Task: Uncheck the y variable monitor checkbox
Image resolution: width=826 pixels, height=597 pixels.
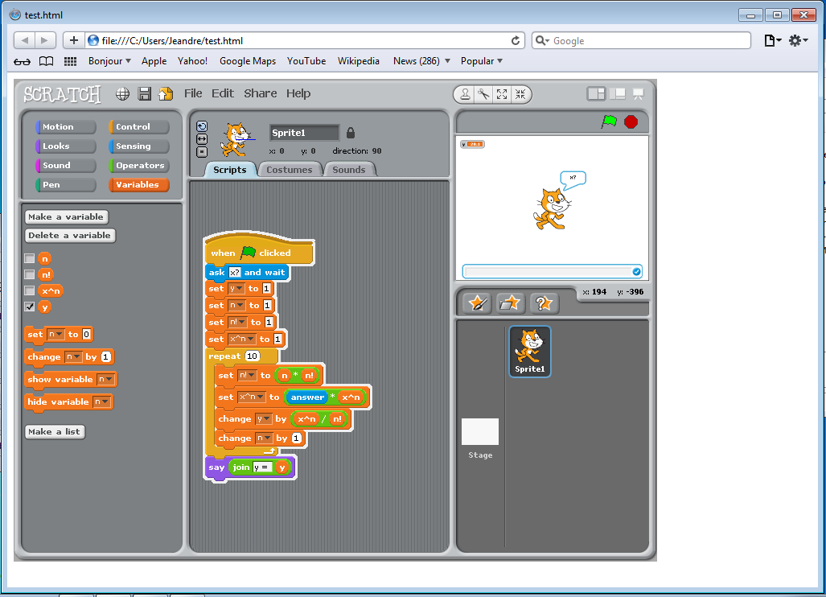Action: tap(30, 307)
